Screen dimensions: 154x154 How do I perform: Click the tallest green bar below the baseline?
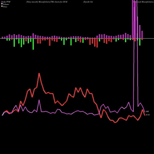(x=33, y=44)
